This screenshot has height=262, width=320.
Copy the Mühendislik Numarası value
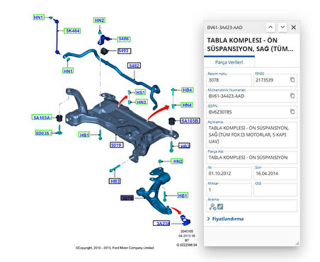tap(292, 96)
